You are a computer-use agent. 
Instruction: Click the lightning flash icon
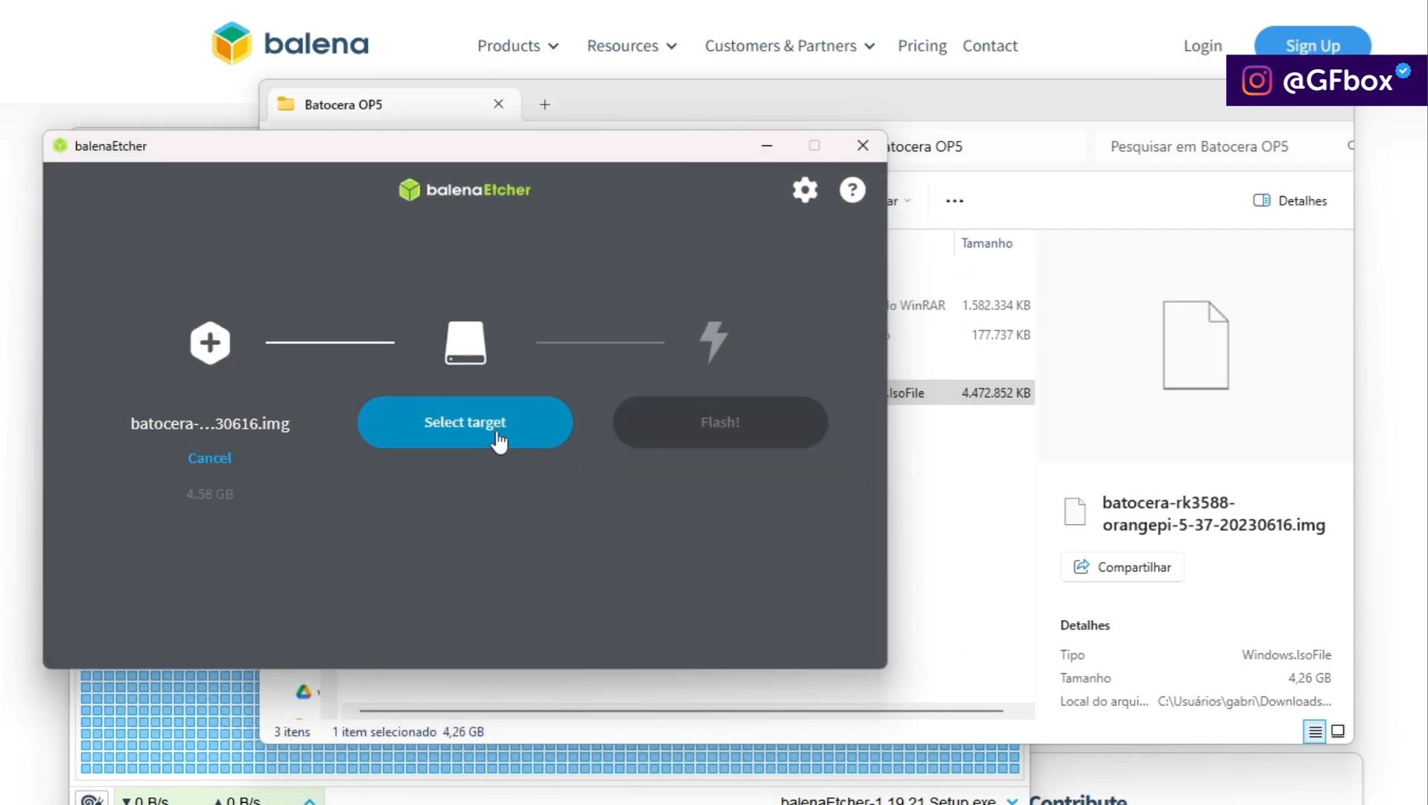(x=714, y=342)
